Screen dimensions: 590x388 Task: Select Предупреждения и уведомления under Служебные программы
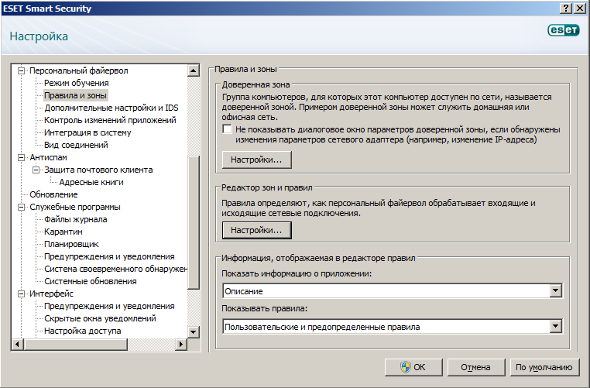[x=109, y=256]
